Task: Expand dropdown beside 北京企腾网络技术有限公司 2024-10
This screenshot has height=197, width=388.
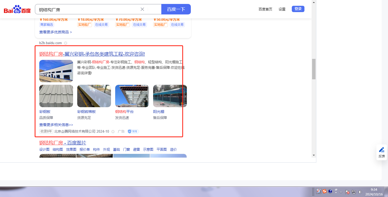Action: pyautogui.click(x=113, y=132)
